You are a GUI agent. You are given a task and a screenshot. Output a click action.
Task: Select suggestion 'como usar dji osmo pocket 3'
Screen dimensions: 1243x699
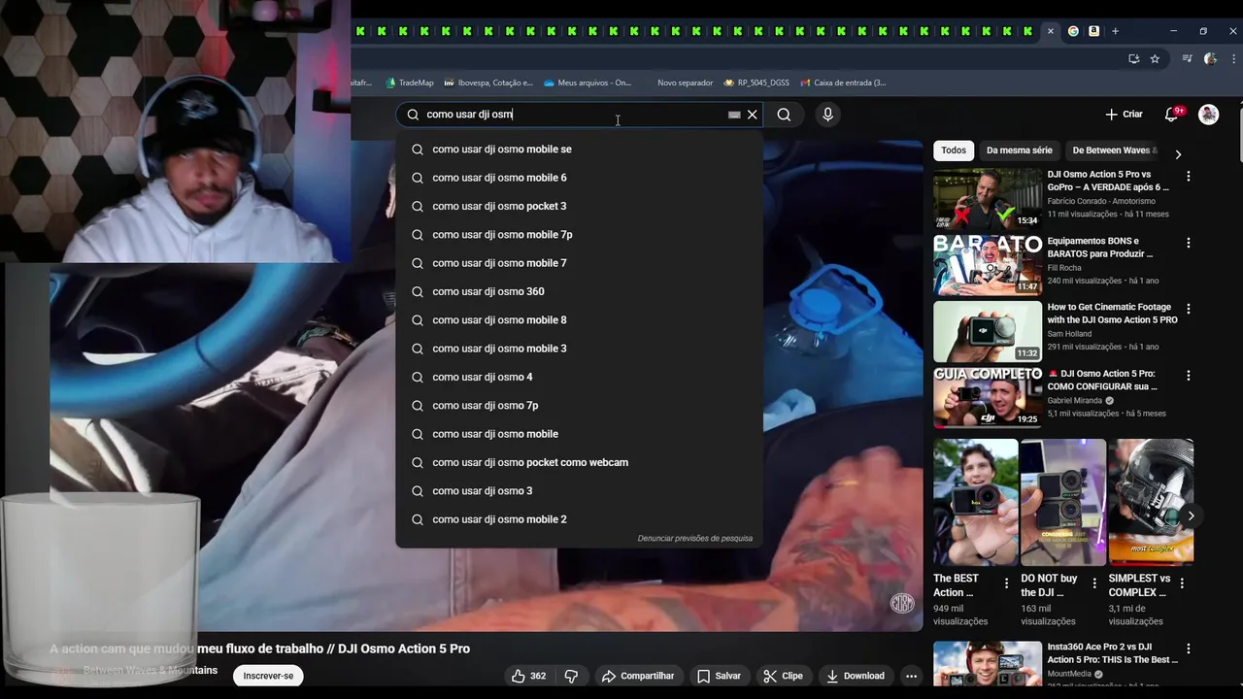tap(579, 206)
